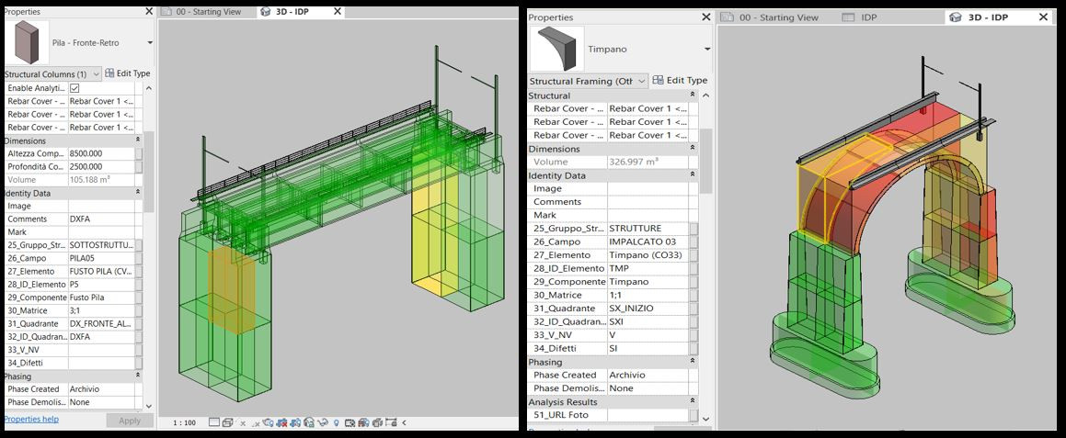The image size is (1066, 438).
Task: Click the Detail Level icon in view bar
Action: pos(214,423)
